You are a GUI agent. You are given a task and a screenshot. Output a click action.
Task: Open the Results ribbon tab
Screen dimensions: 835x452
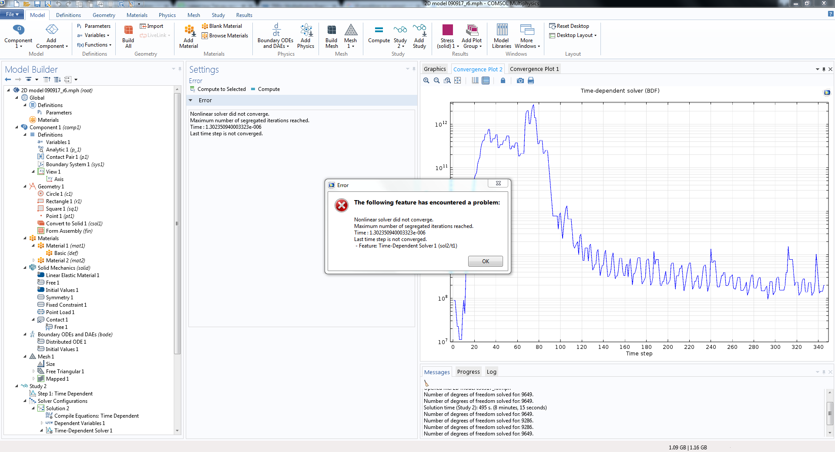tap(244, 15)
